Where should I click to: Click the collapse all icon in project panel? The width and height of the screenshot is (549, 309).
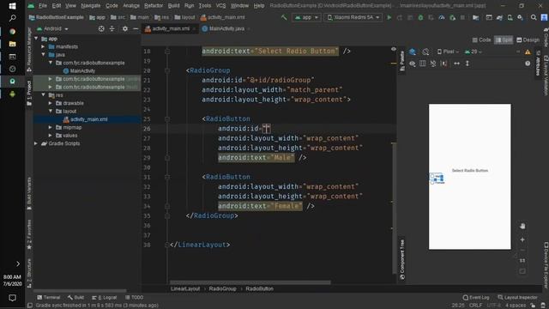(112, 28)
